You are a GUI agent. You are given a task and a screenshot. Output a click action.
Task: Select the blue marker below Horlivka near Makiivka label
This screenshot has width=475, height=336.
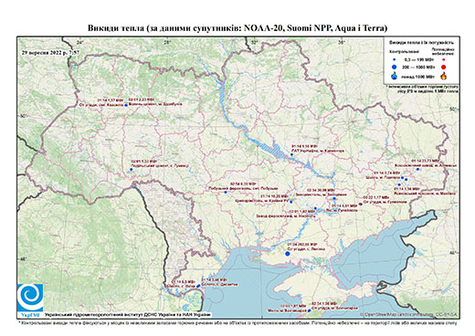[399, 184]
